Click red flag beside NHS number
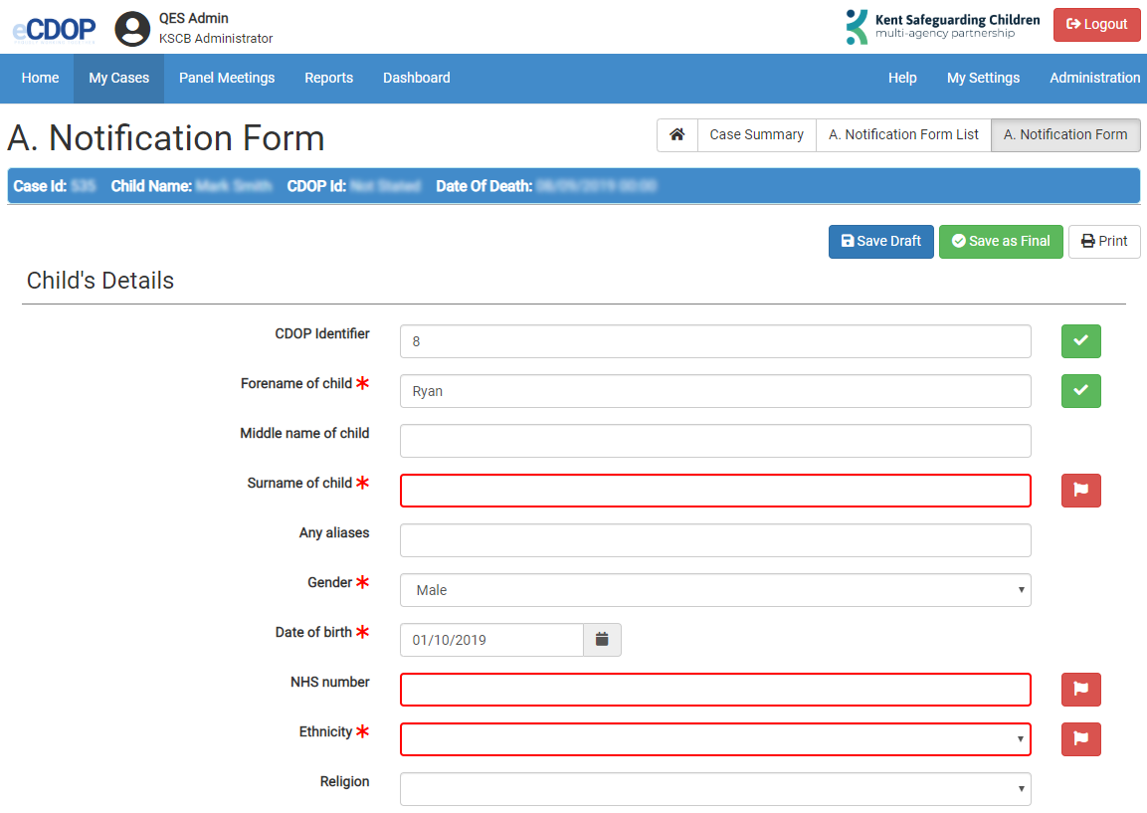This screenshot has width=1147, height=813. coord(1080,690)
